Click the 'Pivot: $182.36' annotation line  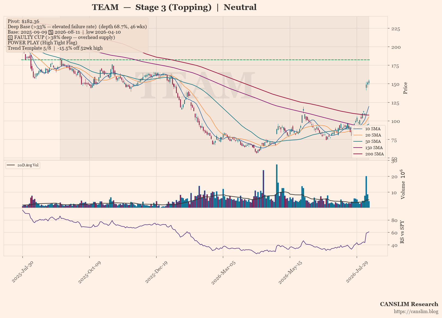pyautogui.click(x=23, y=21)
